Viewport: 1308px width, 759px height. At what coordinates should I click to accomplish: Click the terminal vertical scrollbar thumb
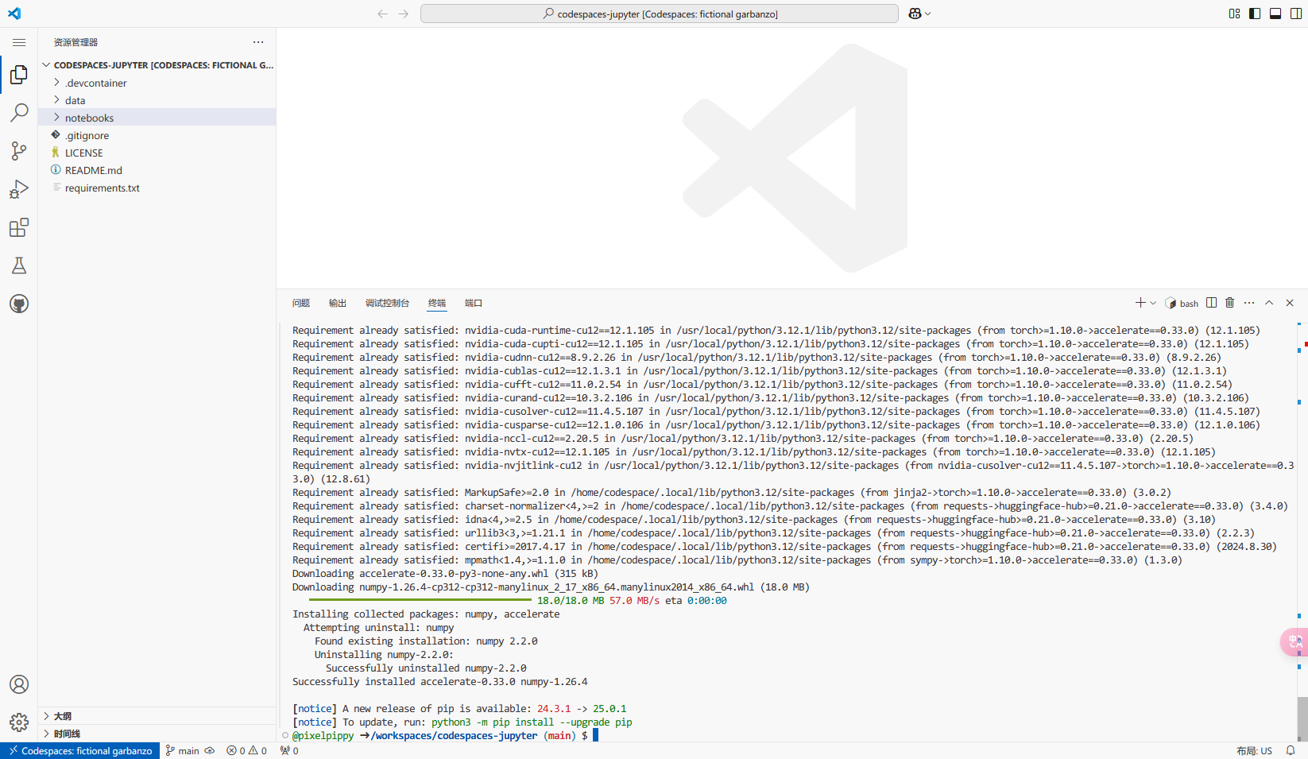(x=1302, y=718)
